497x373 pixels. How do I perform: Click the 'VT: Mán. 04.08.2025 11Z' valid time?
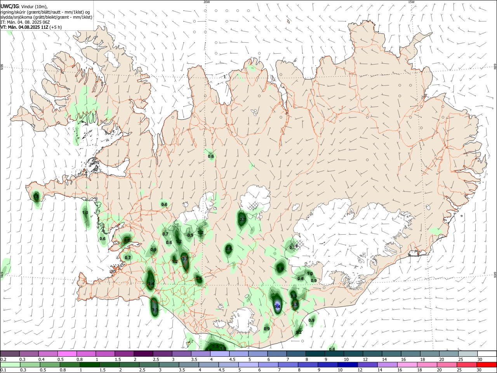[x=24, y=27]
